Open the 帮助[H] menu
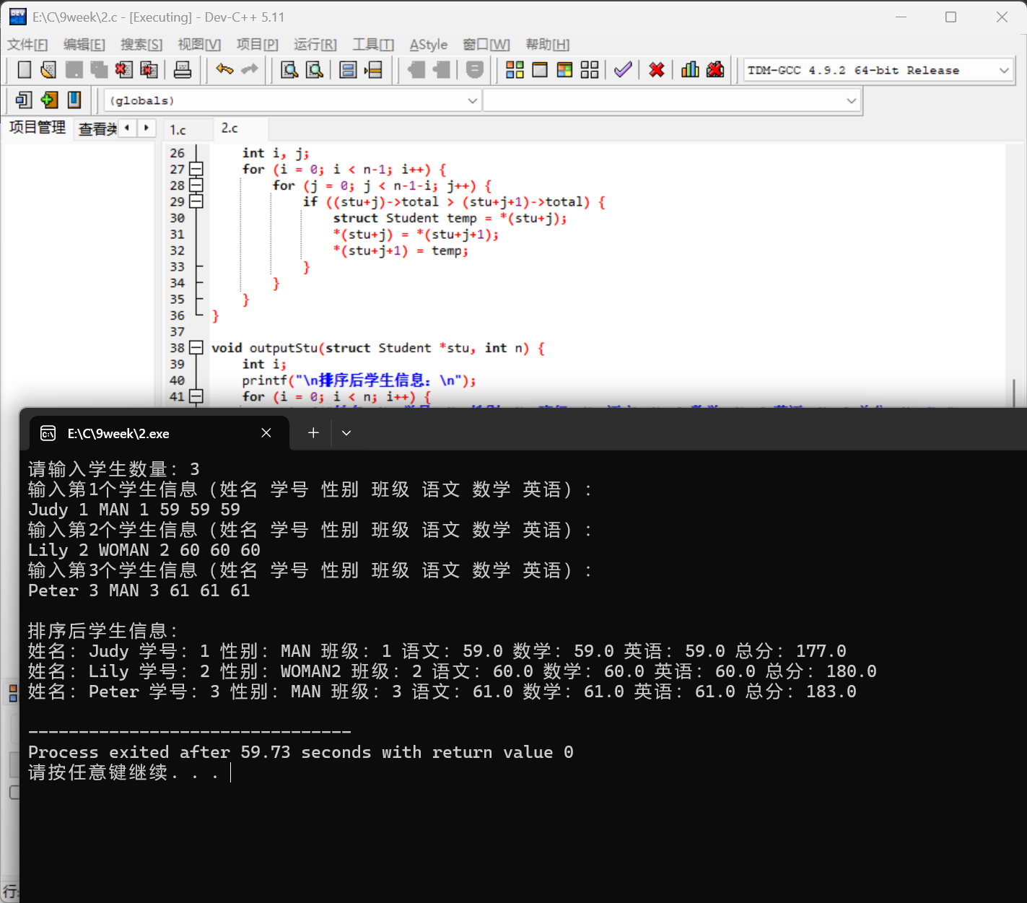This screenshot has width=1027, height=903. (x=548, y=45)
